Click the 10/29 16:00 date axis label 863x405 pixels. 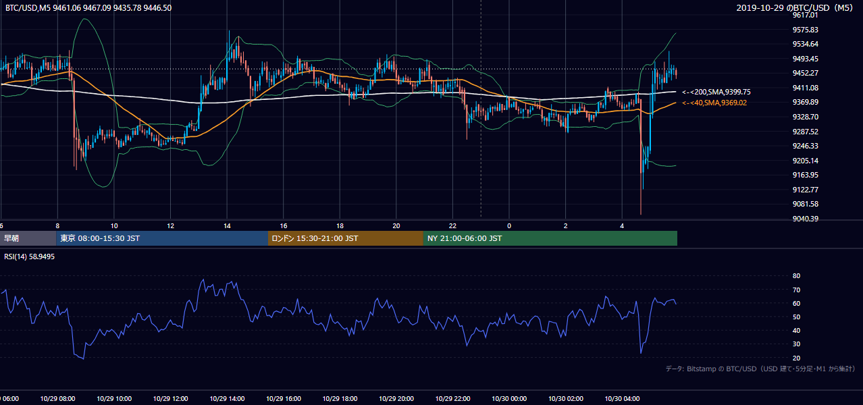(x=284, y=398)
